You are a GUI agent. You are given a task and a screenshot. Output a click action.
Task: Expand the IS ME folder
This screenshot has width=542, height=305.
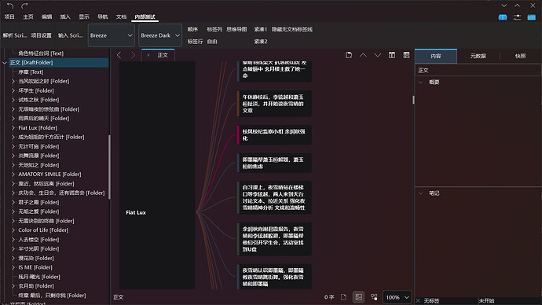tap(13, 267)
